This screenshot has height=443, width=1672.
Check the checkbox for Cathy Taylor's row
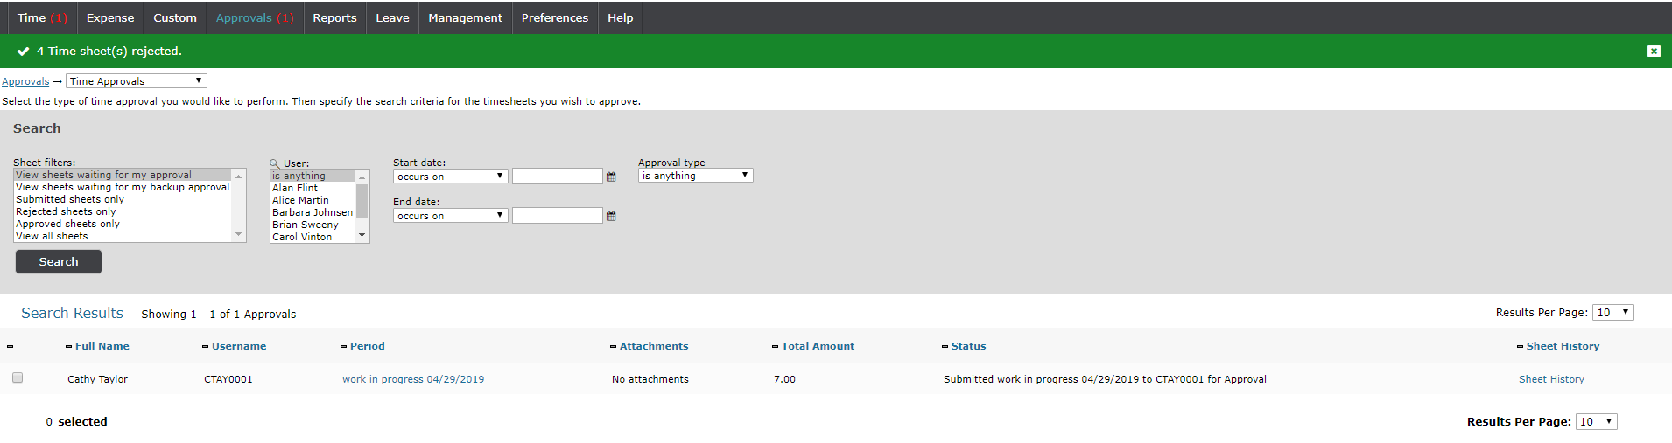(x=18, y=377)
